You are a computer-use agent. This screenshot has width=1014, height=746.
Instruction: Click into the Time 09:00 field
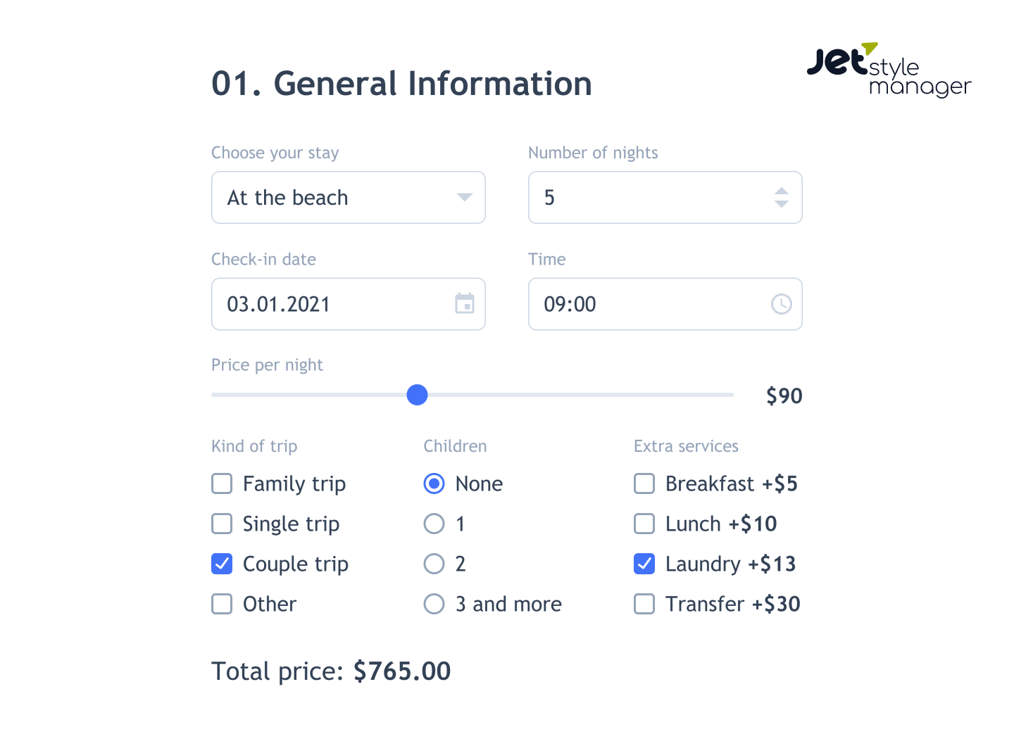coord(665,304)
